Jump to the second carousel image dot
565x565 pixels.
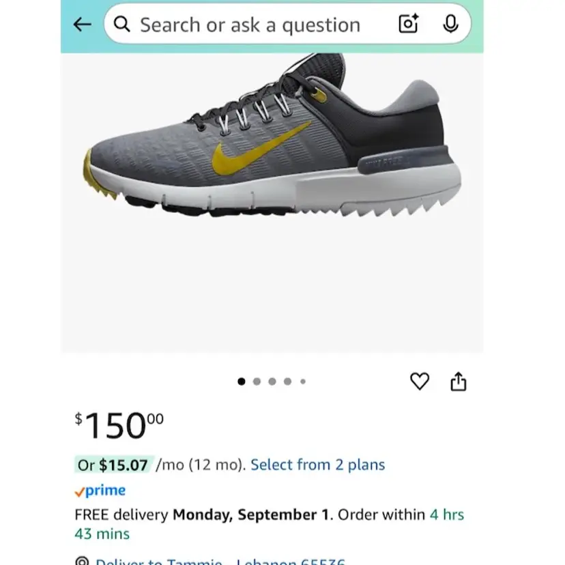257,381
